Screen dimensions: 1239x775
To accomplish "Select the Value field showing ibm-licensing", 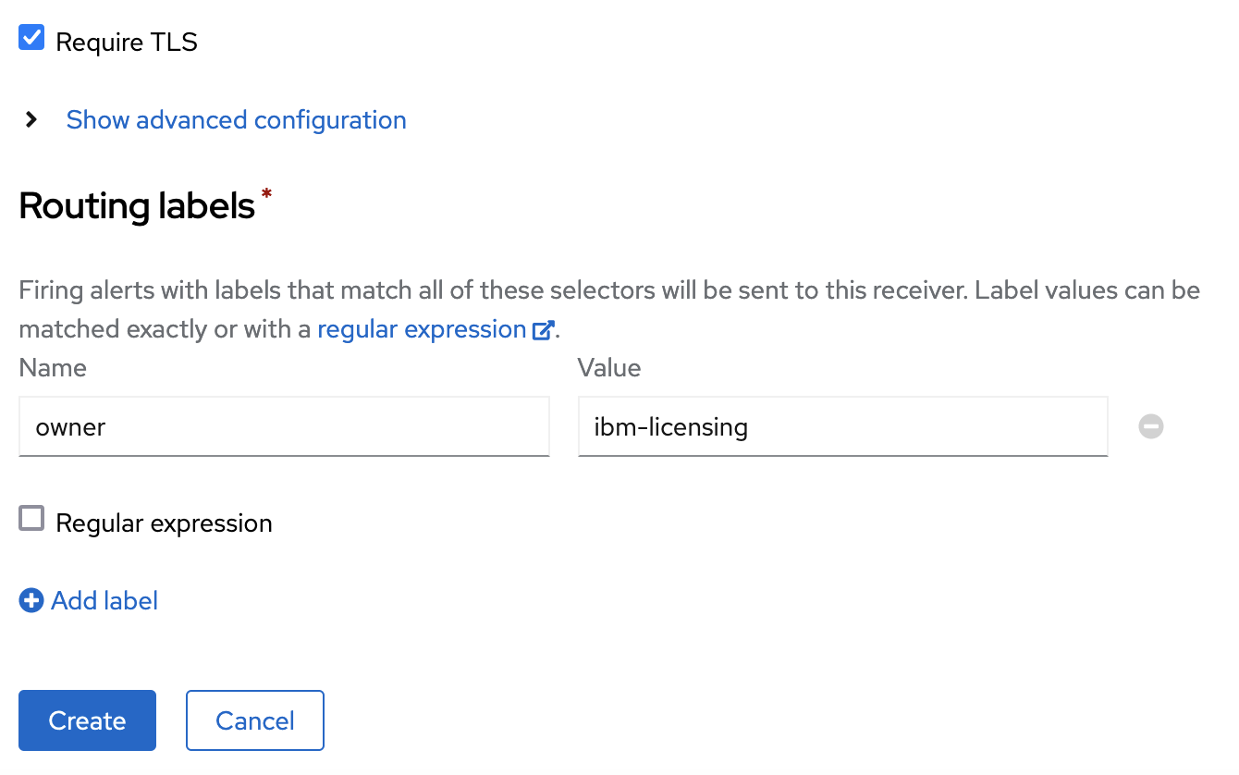I will pos(842,426).
